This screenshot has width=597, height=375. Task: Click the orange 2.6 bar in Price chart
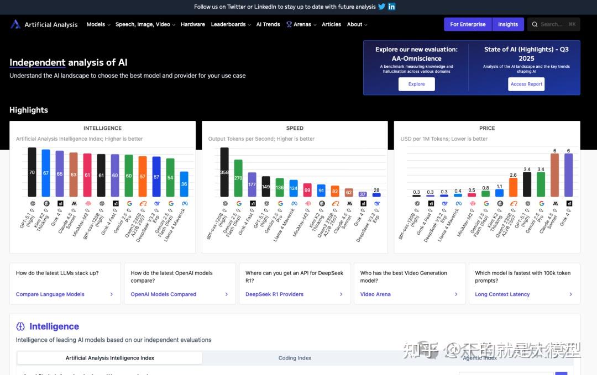point(513,188)
